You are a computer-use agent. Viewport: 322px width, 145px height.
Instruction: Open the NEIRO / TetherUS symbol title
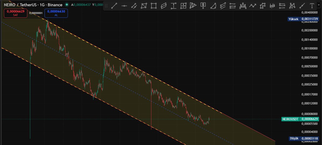[x=33, y=5]
